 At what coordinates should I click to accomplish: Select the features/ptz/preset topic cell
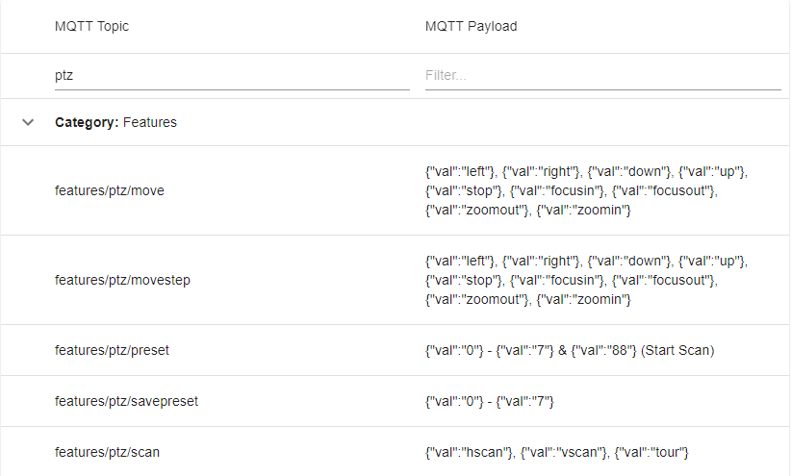click(112, 350)
